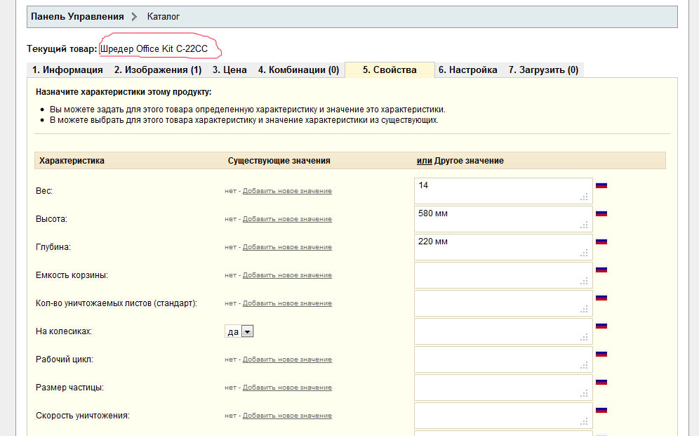The width and height of the screenshot is (699, 436).
Task: Click Добавить новое значение link for Вес
Action: [x=287, y=191]
